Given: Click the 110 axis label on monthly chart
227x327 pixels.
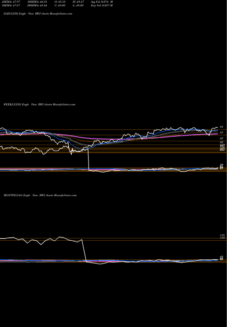Looking at the screenshot, I should [x=222, y=238].
